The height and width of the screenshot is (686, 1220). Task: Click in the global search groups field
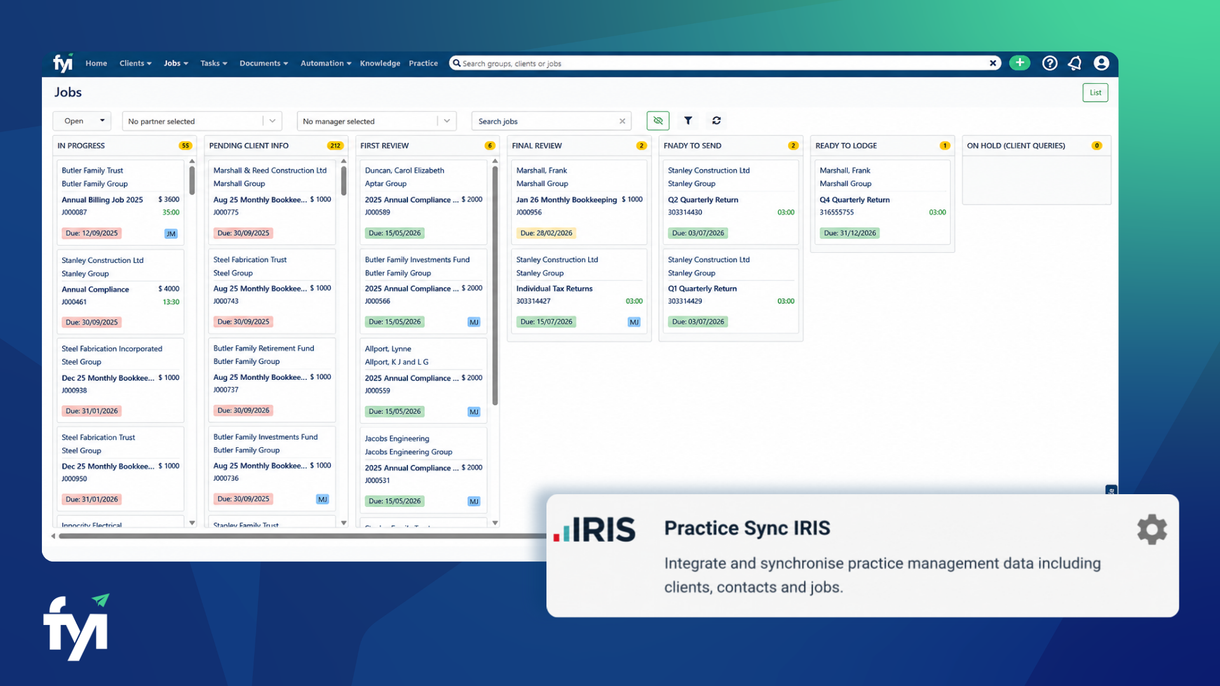(x=724, y=63)
